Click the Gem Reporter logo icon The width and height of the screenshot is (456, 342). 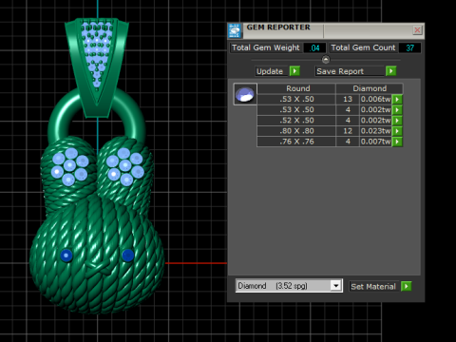click(x=235, y=30)
